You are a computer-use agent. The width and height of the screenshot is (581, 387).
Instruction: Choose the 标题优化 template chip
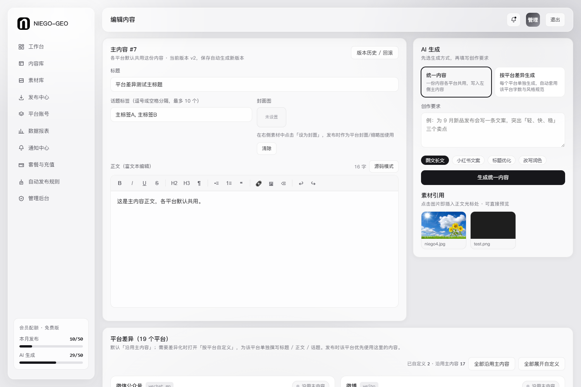[502, 160]
